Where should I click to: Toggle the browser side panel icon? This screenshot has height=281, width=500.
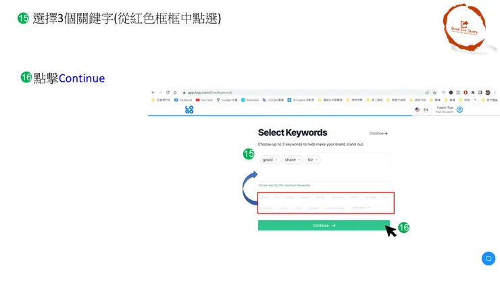480,93
